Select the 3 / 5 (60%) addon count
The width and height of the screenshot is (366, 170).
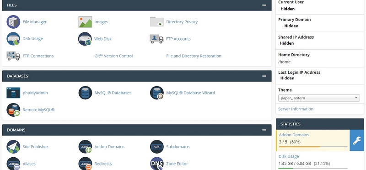[x=290, y=142]
